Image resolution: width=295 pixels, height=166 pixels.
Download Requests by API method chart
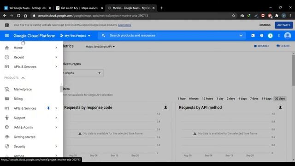coord(280,107)
